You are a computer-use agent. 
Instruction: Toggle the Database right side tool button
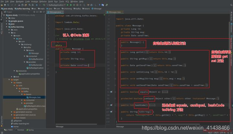pos(231,28)
